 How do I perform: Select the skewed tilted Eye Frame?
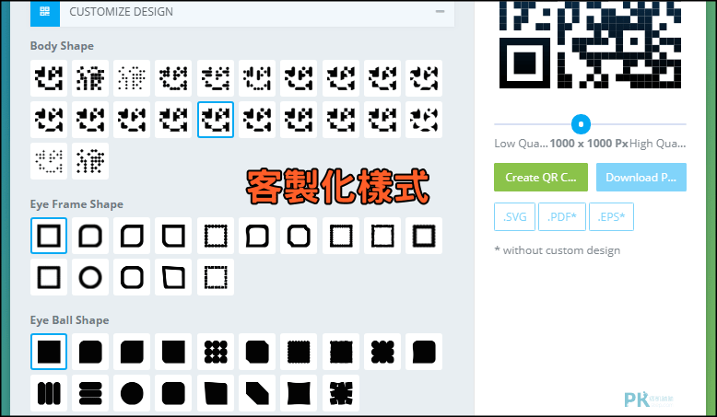[174, 277]
